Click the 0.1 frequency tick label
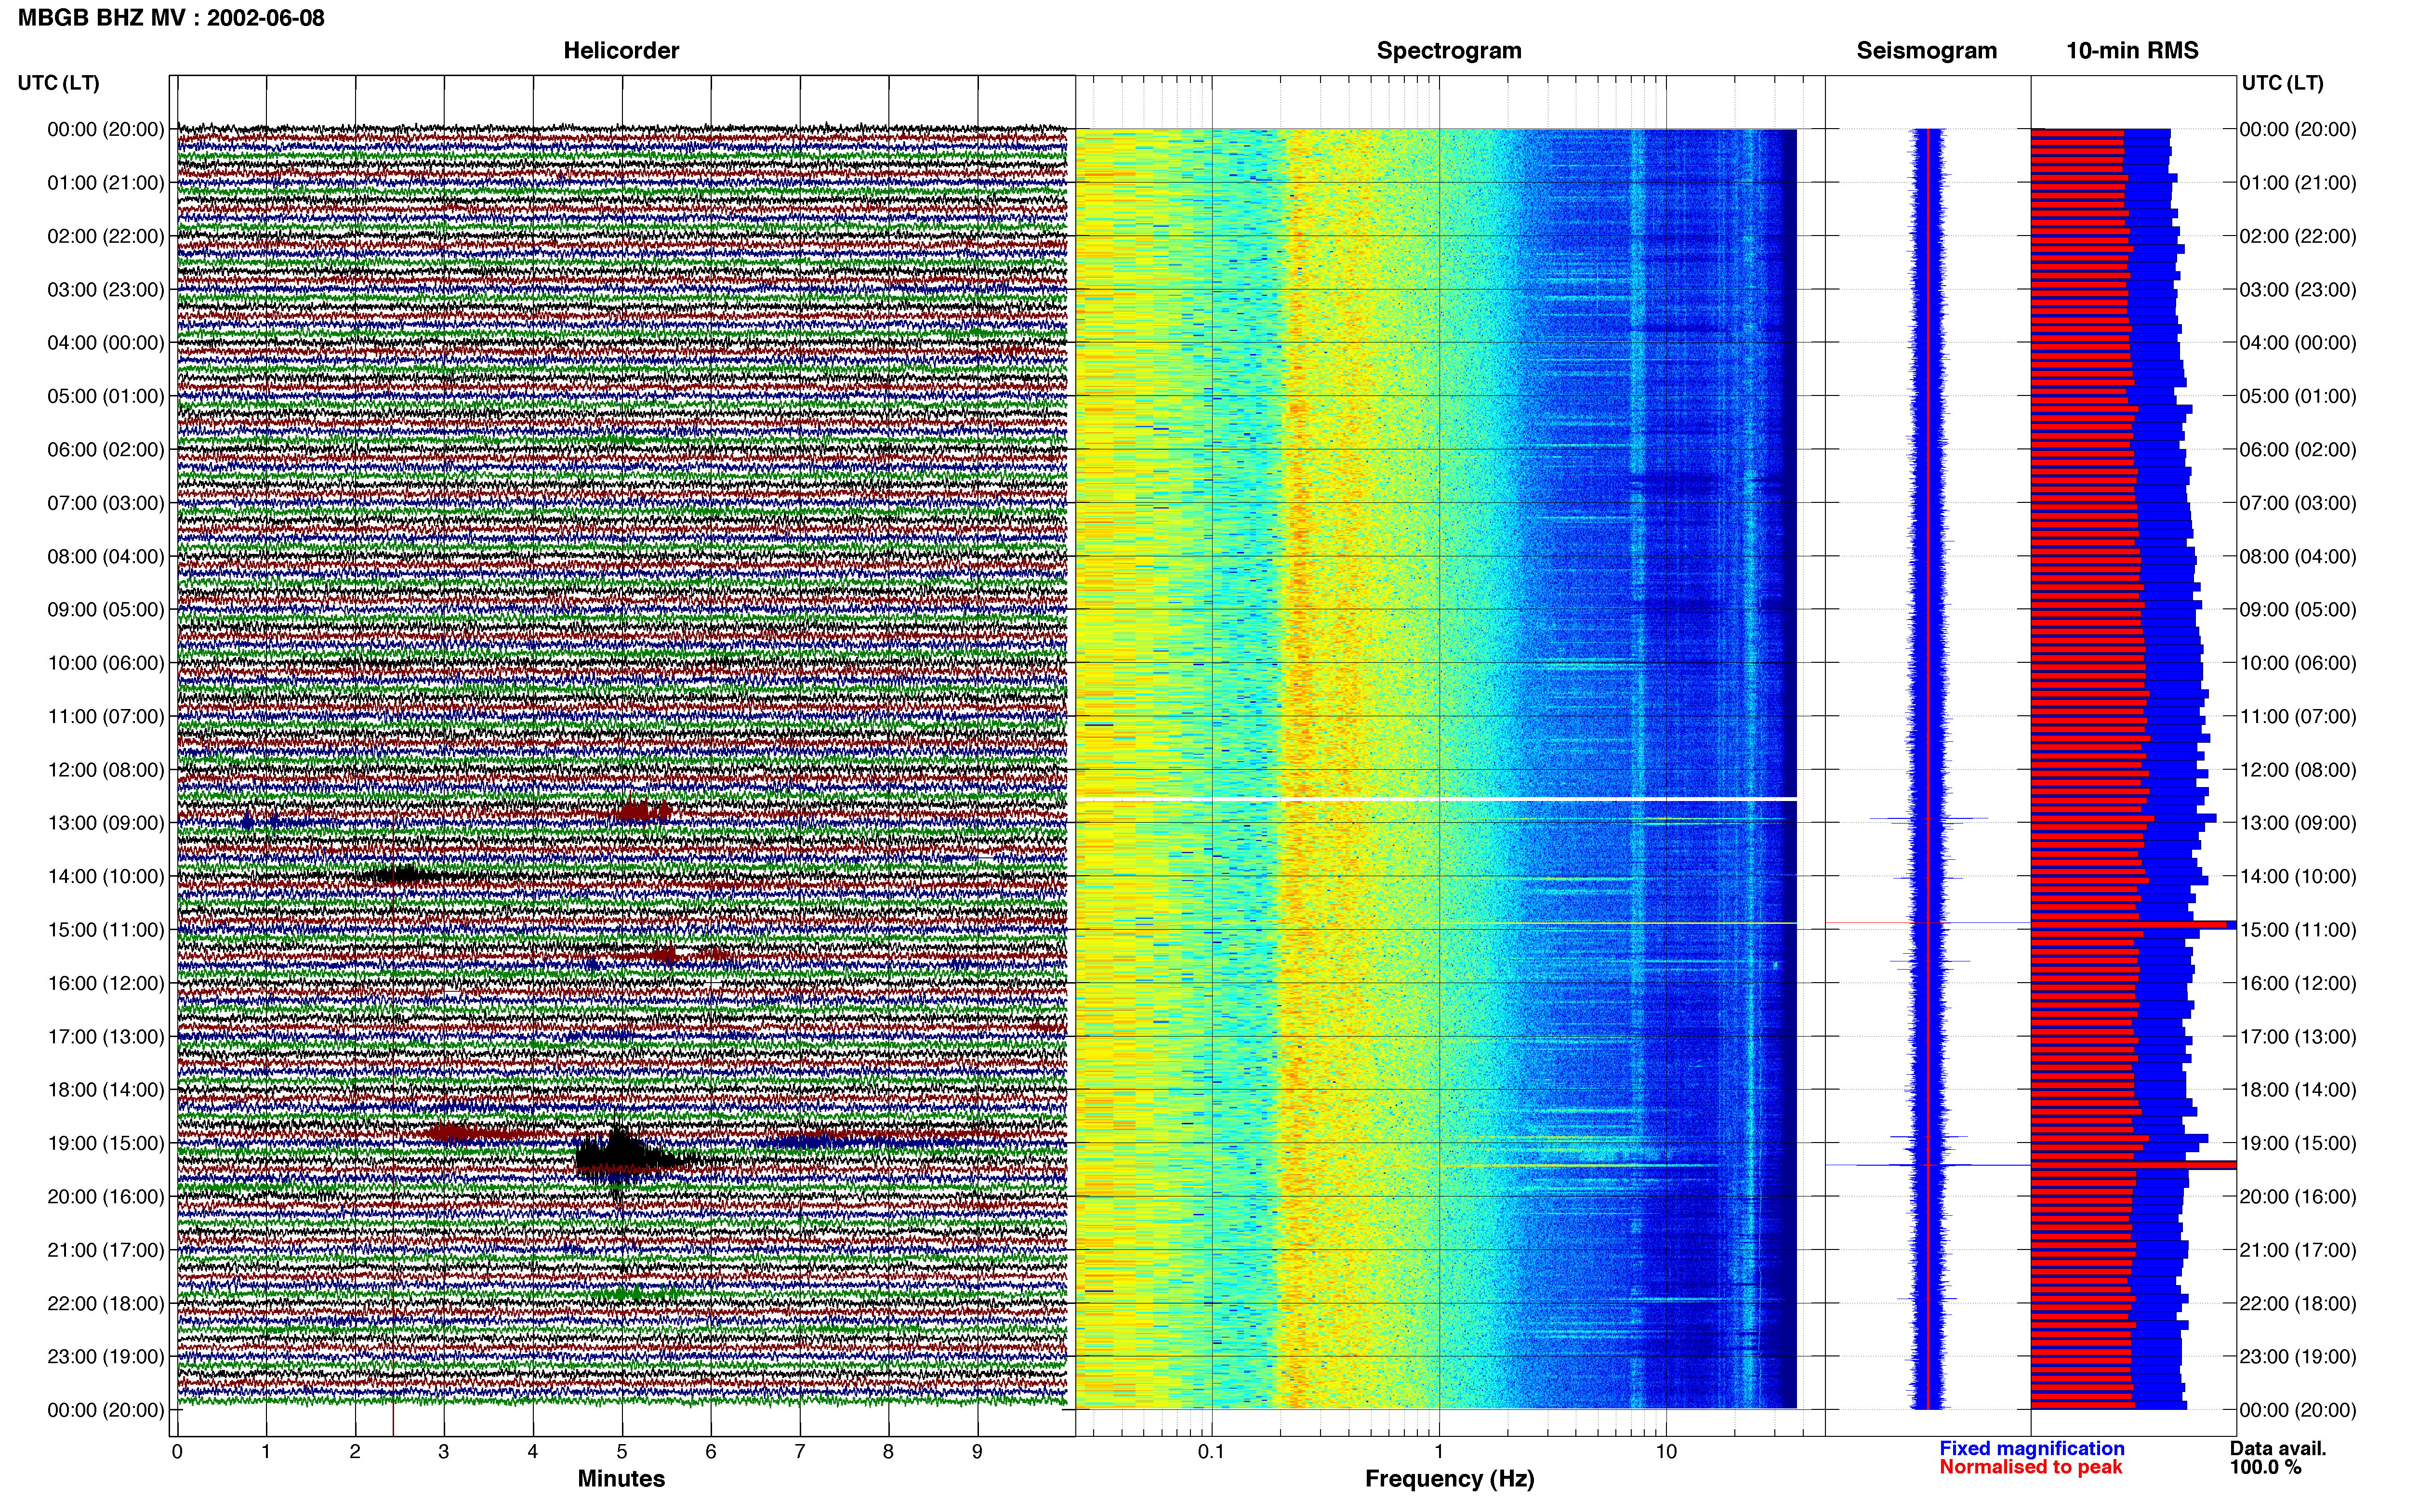This screenshot has width=2418, height=1512. pyautogui.click(x=1211, y=1452)
